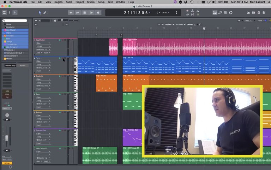Open the instruments drawer icon
The width and height of the screenshot is (271, 170).
(x=253, y=13)
